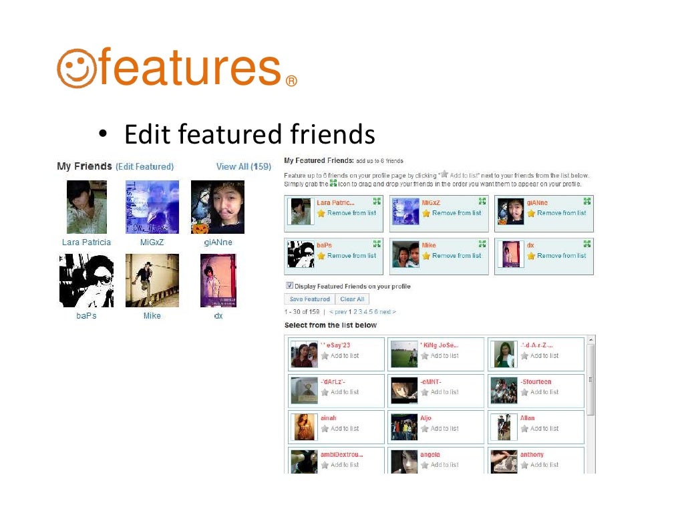Click grey star next to -eMNT-

click(x=424, y=392)
